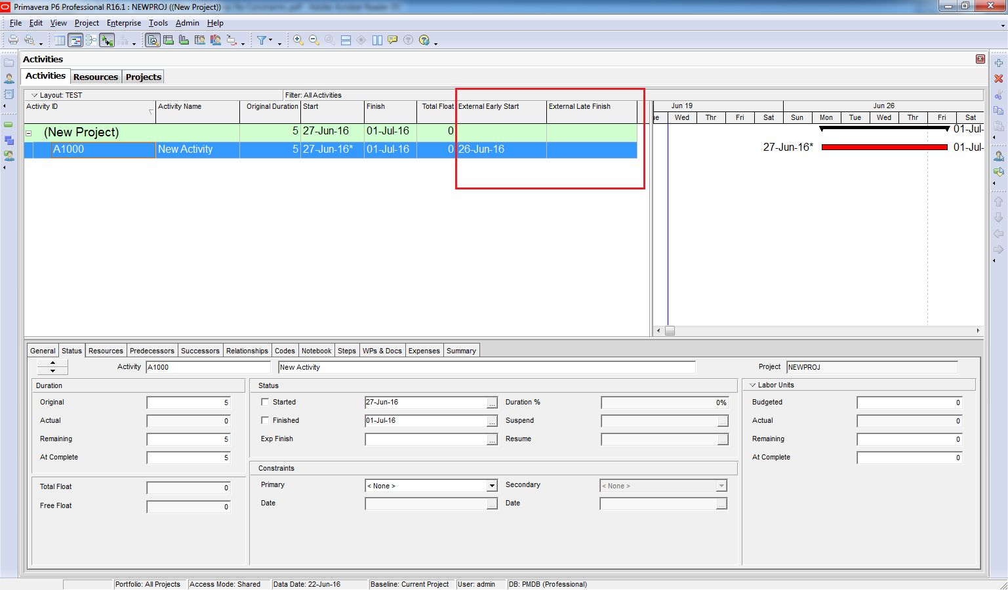Open the Filter tool funnel icon
The height and width of the screenshot is (590, 1008).
pyautogui.click(x=262, y=40)
